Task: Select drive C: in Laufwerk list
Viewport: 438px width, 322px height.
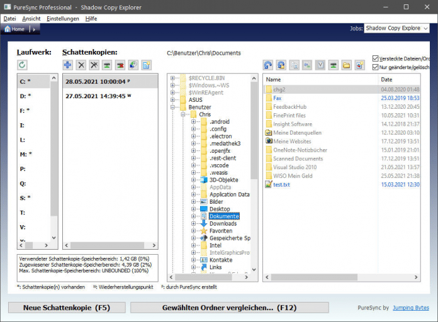Action: click(33, 82)
